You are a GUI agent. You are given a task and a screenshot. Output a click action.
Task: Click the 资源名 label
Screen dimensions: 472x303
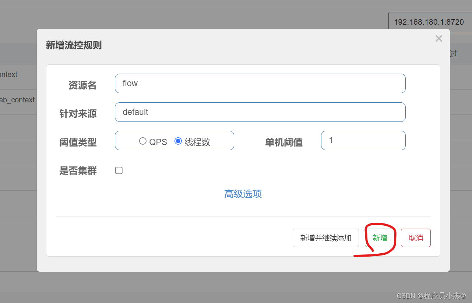[x=82, y=85]
